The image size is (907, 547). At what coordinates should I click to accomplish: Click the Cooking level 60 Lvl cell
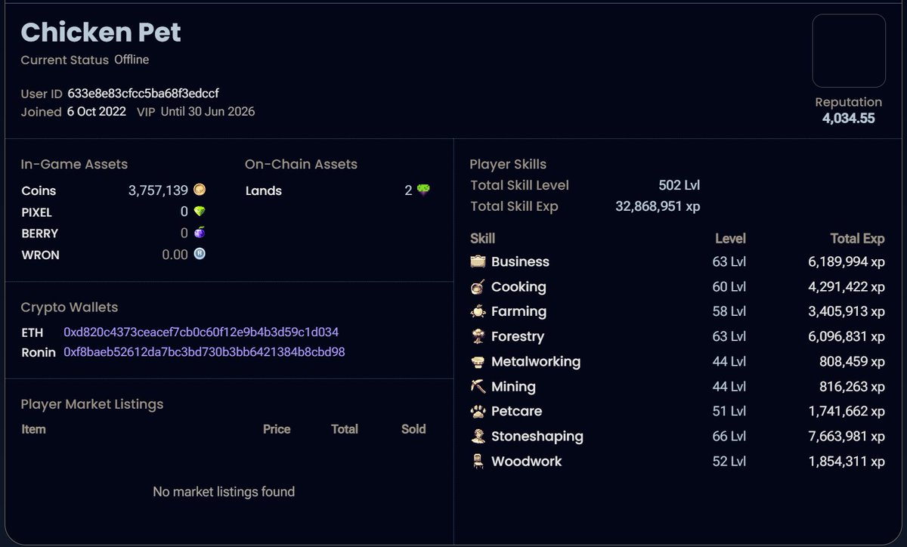click(729, 286)
